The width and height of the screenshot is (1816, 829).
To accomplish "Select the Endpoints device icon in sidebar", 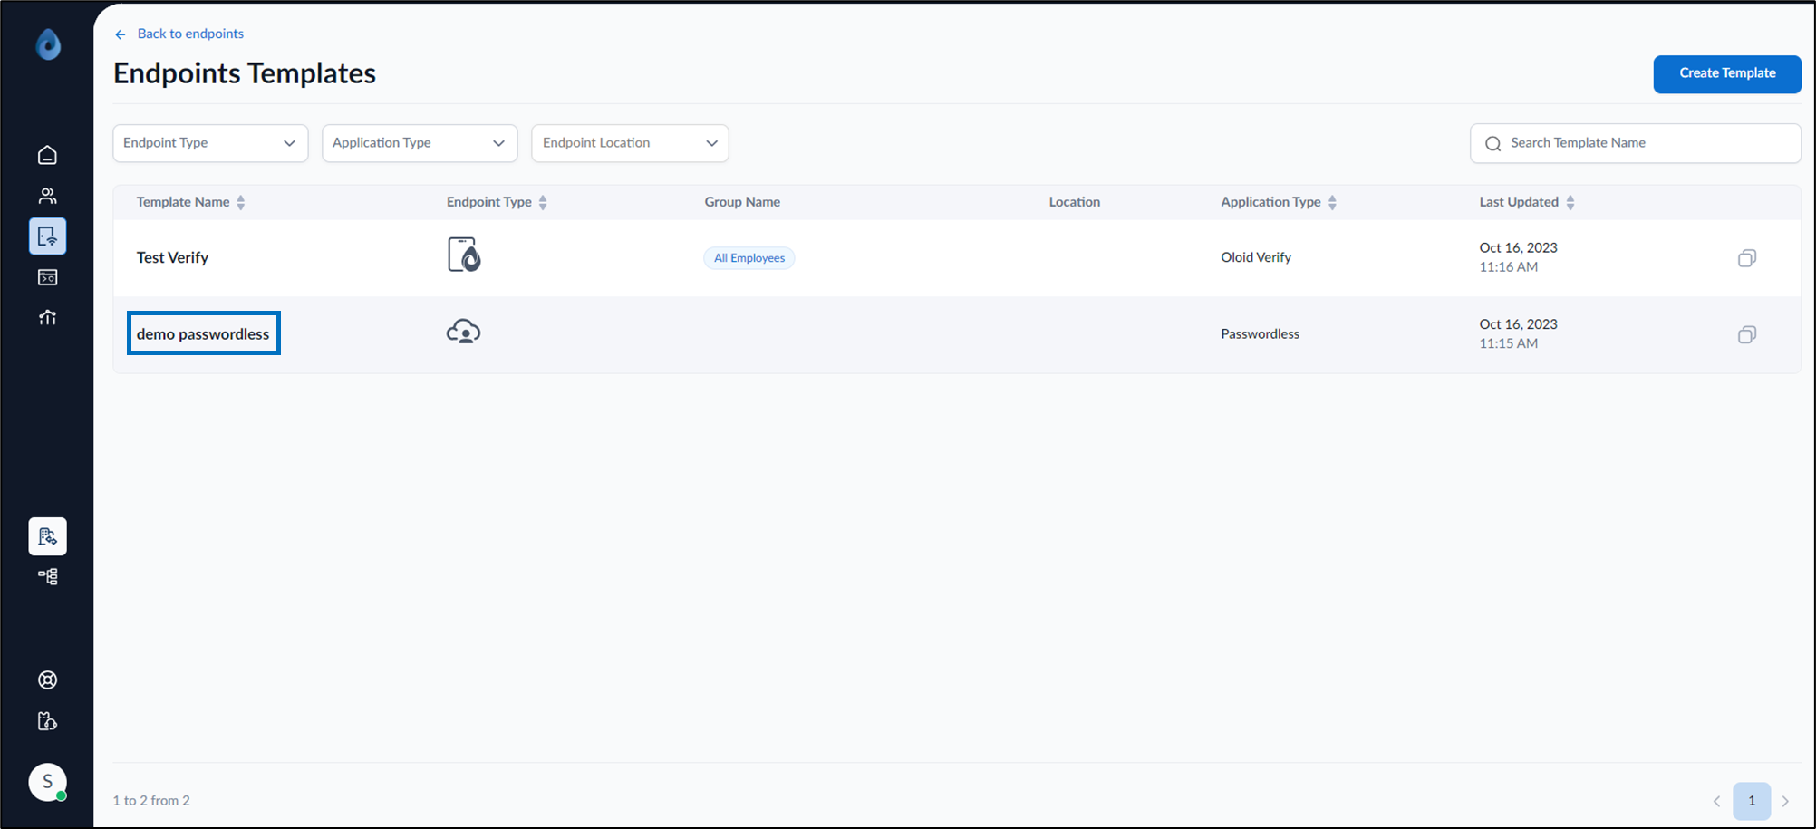I will coord(47,236).
